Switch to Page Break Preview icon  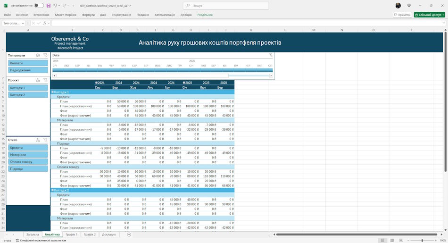click(x=401, y=241)
